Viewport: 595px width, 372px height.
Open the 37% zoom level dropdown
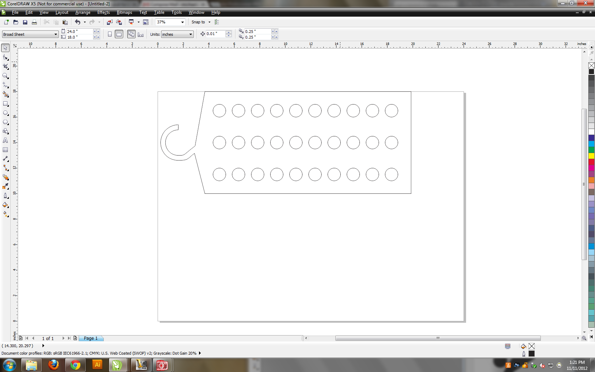coord(182,22)
